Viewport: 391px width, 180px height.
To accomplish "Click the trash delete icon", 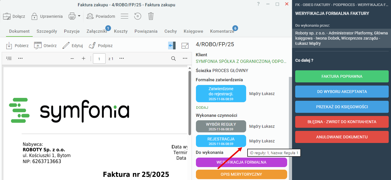I will (151, 16).
